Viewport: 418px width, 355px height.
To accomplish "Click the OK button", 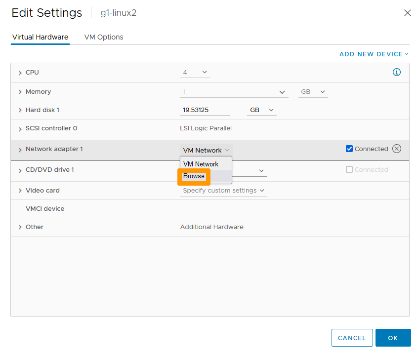I will click(x=393, y=338).
